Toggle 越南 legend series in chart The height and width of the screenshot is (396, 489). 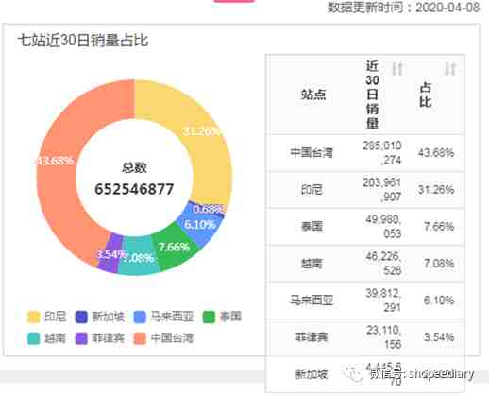pyautogui.click(x=46, y=338)
